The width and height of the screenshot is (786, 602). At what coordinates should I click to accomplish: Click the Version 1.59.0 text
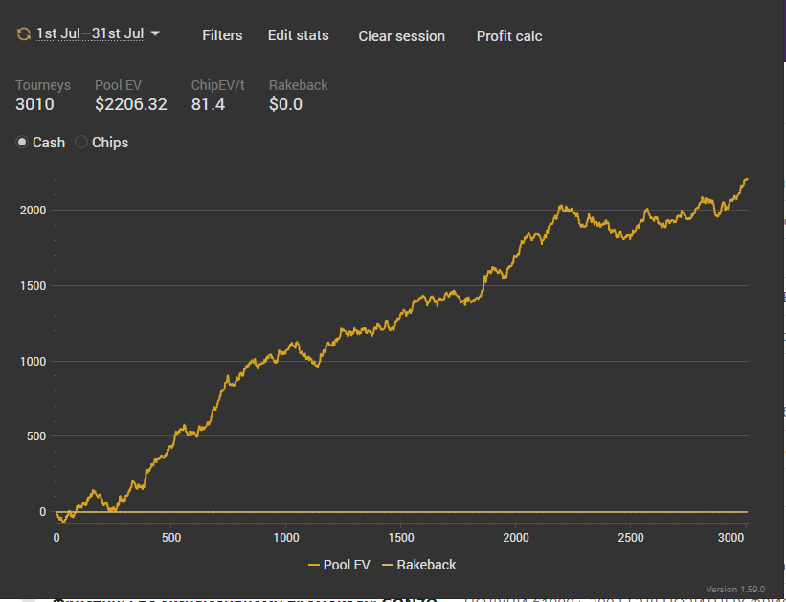pyautogui.click(x=735, y=589)
